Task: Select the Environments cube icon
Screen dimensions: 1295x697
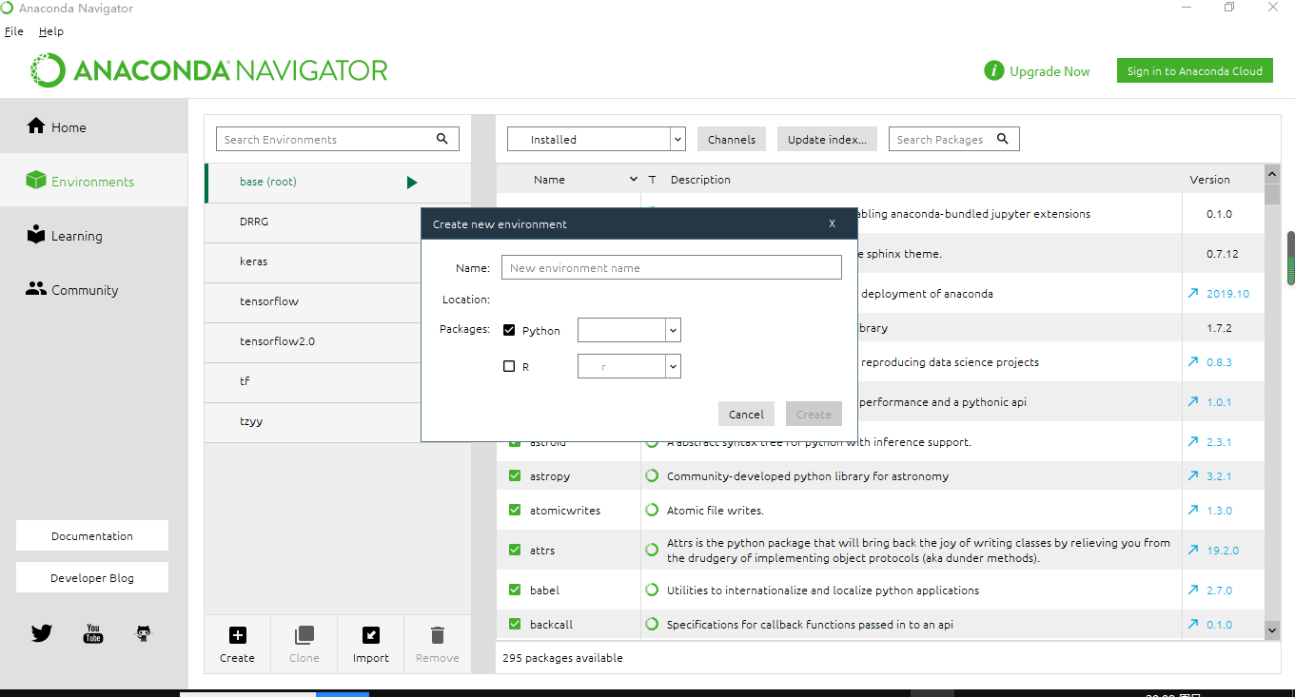Action: pos(36,181)
